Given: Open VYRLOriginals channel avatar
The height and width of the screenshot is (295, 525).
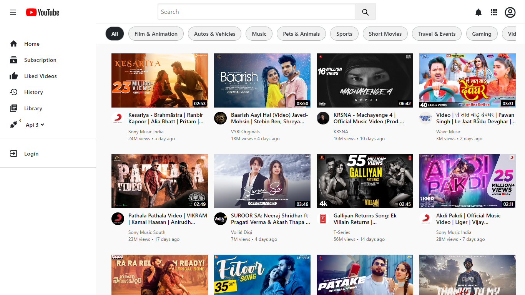Looking at the screenshot, I should [x=220, y=118].
